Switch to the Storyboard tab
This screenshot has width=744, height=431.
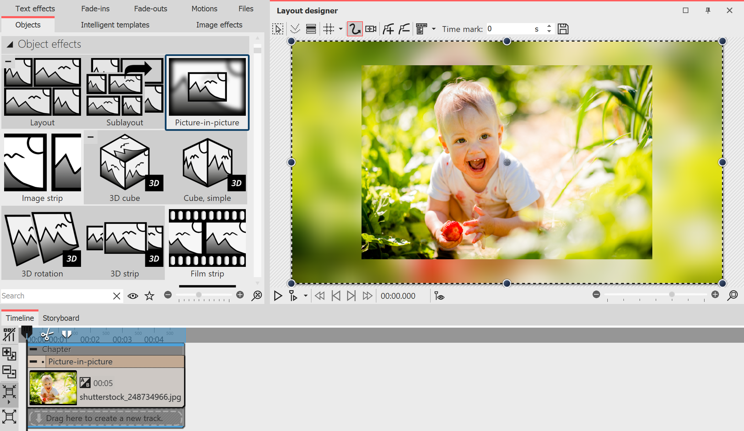pyautogui.click(x=61, y=318)
